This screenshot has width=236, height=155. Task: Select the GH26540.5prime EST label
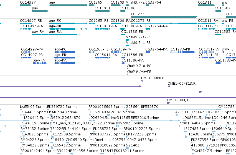tap(80, 140)
